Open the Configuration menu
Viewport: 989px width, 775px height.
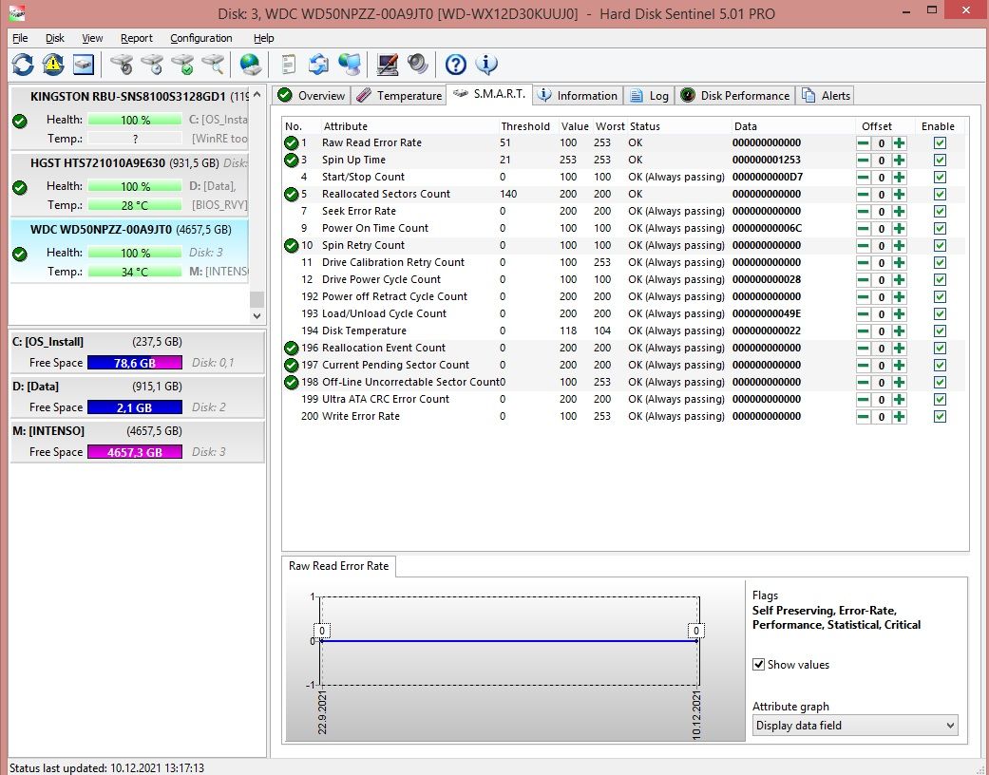coord(201,38)
